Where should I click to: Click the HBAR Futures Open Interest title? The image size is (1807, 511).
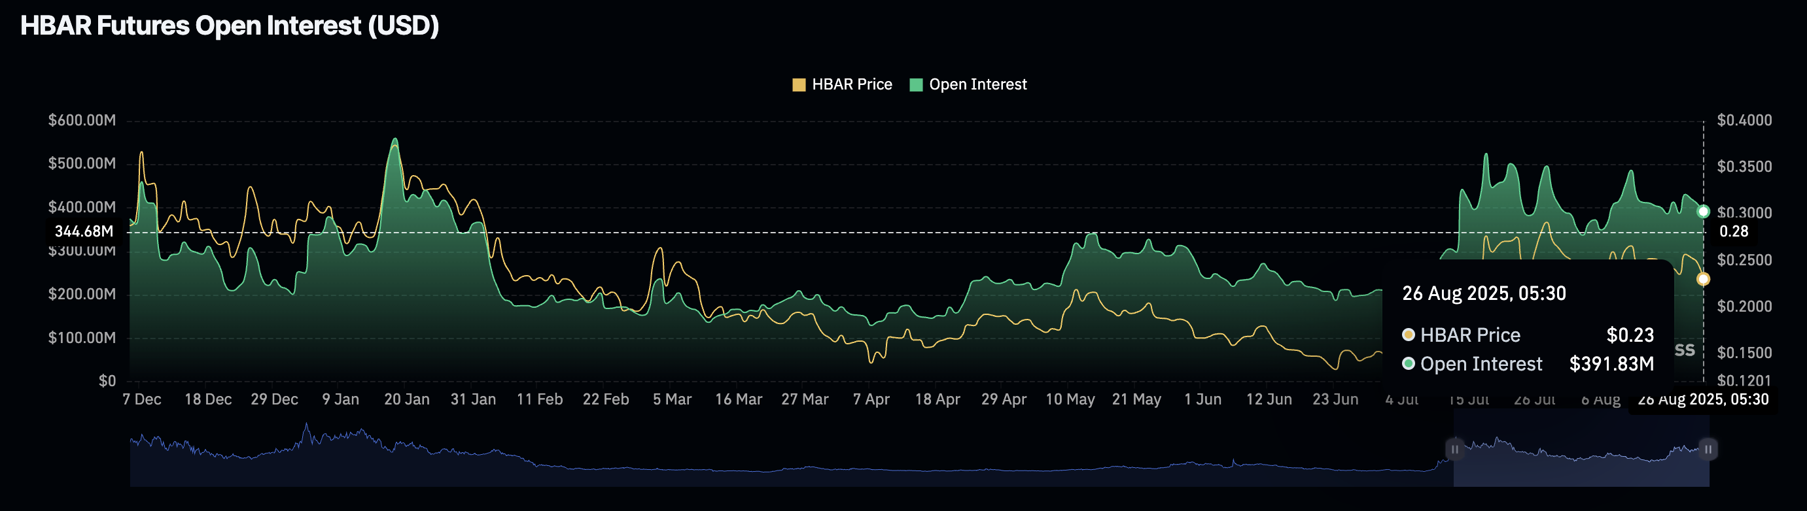tap(230, 26)
